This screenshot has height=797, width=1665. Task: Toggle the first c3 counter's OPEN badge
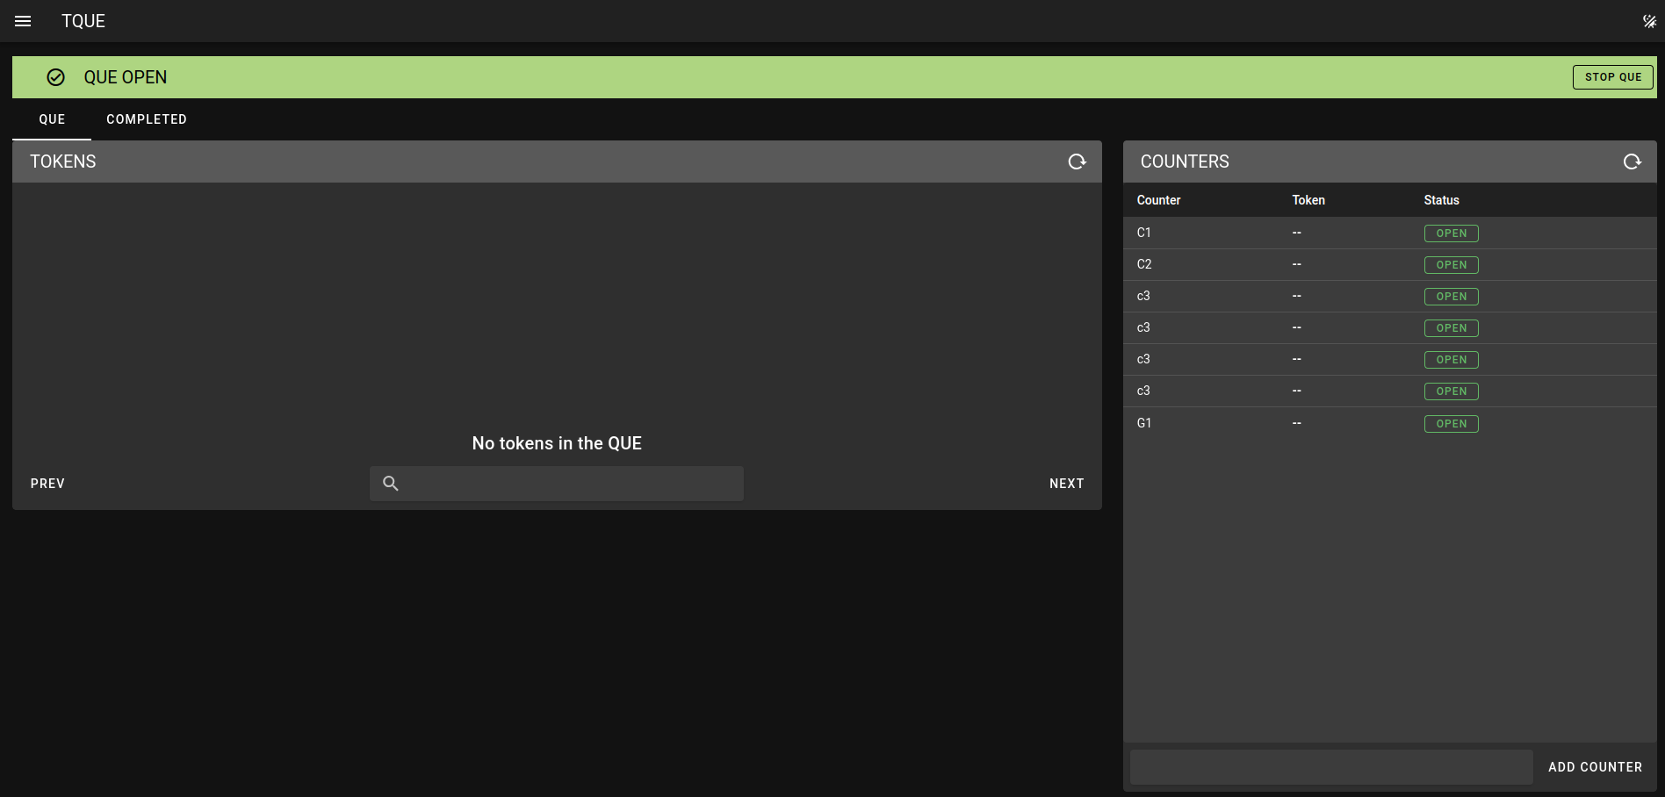(x=1451, y=296)
